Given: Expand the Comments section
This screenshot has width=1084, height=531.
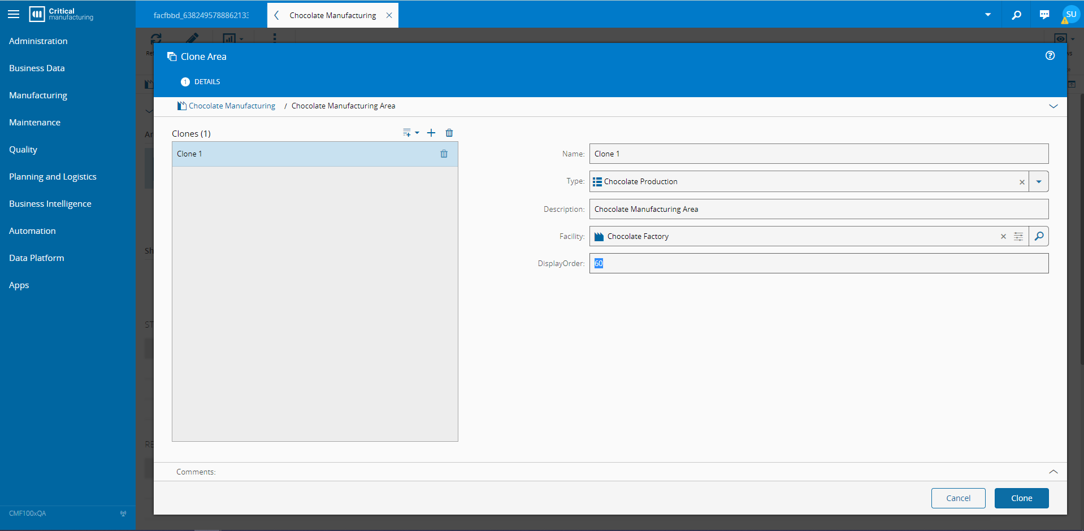Looking at the screenshot, I should 1053,472.
